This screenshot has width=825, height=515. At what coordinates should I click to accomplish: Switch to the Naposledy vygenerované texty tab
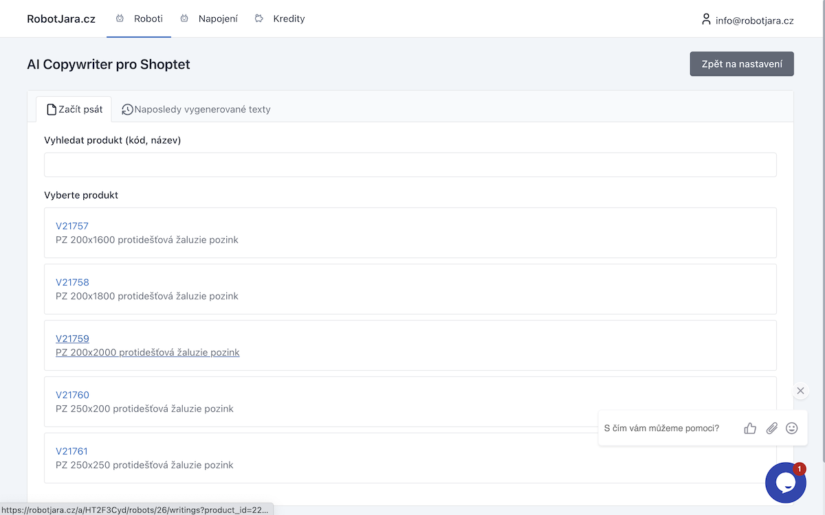[196, 109]
